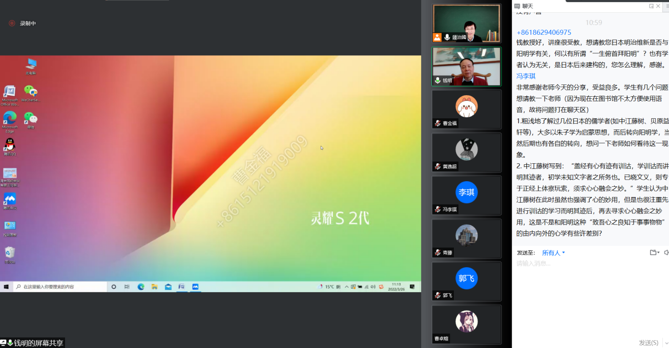Click the taskbar clock showing 11:13
This screenshot has width=669, height=348.
tap(396, 287)
